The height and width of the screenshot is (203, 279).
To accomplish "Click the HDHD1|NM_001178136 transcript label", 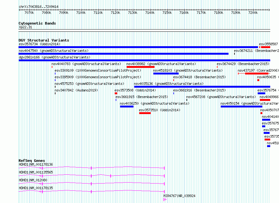I will 36,164.
